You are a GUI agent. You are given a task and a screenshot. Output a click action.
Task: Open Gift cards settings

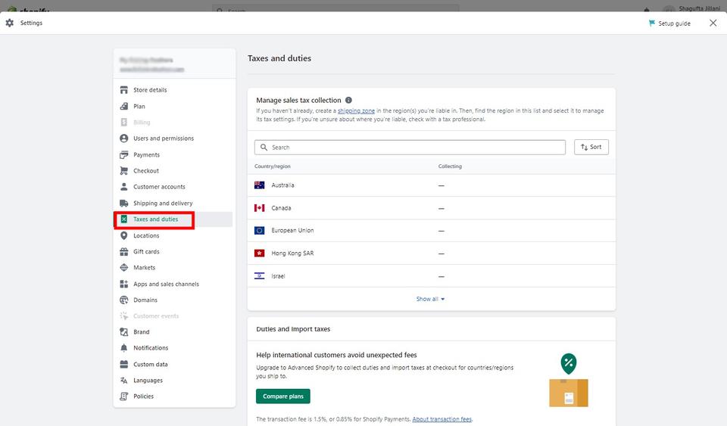coord(146,251)
